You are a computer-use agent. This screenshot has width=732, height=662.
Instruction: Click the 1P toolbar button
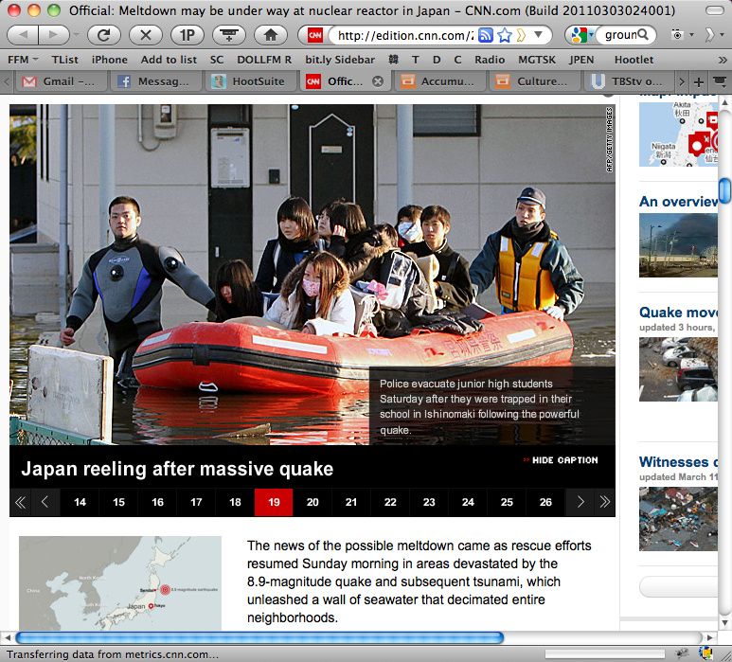pyautogui.click(x=187, y=35)
